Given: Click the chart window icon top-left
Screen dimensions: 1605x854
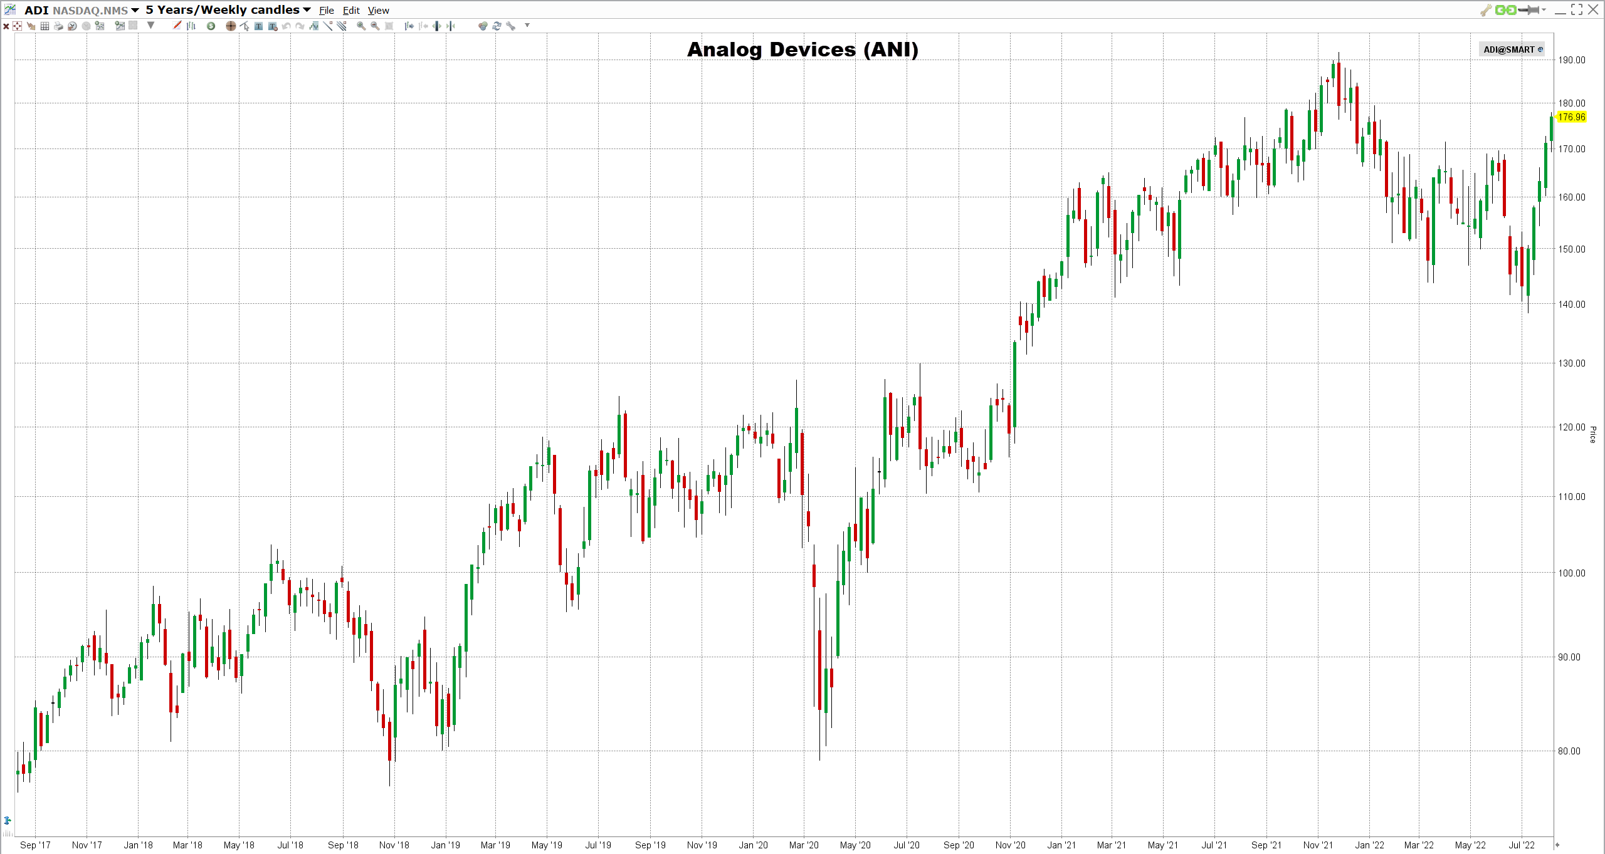Looking at the screenshot, I should coord(10,9).
